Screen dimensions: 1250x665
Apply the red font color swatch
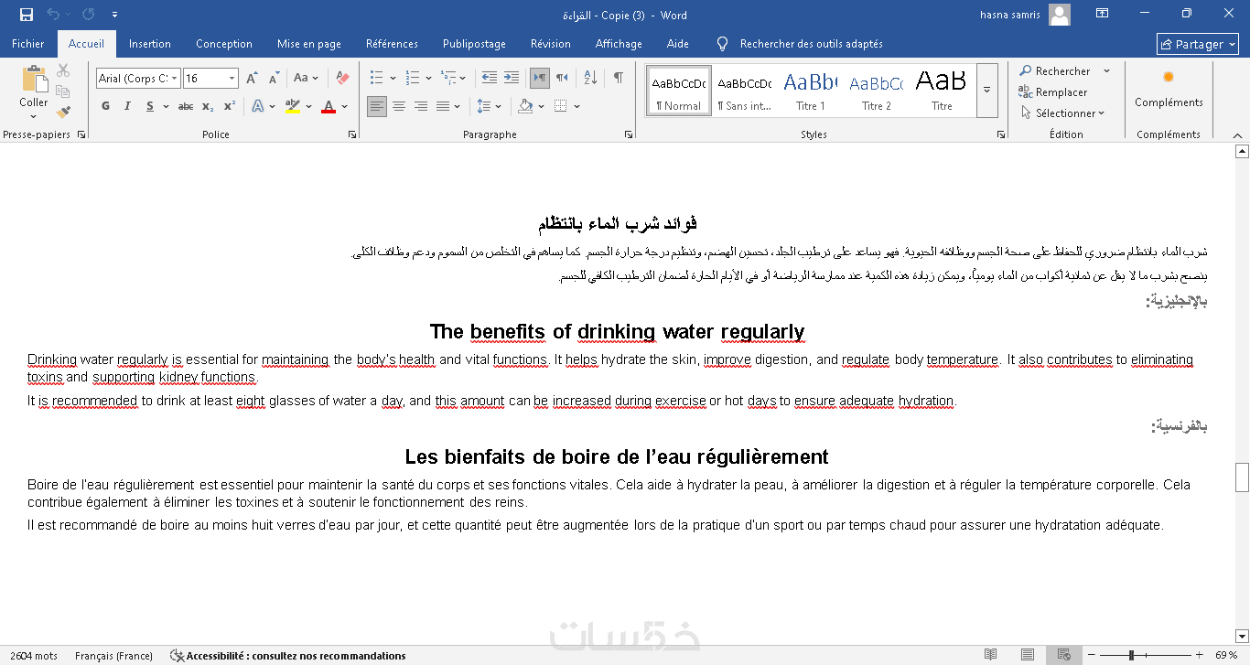[328, 106]
